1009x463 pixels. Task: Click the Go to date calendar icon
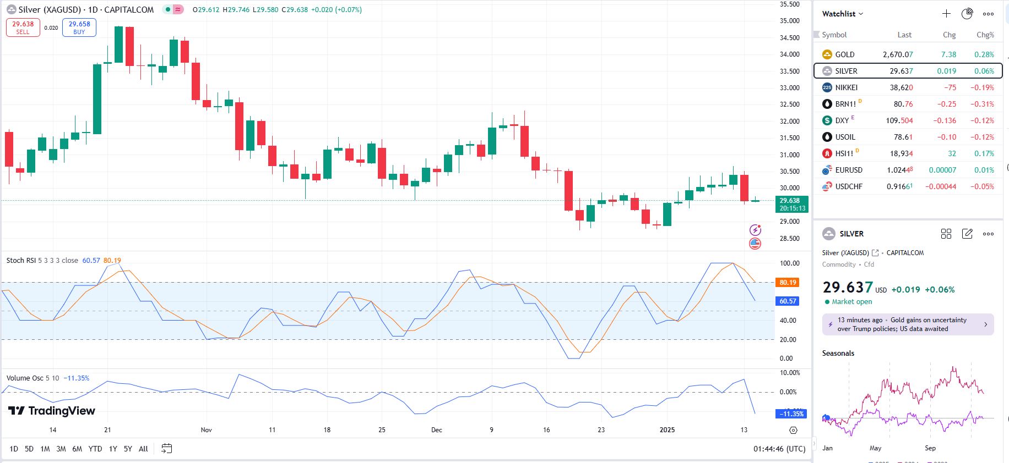click(x=166, y=449)
